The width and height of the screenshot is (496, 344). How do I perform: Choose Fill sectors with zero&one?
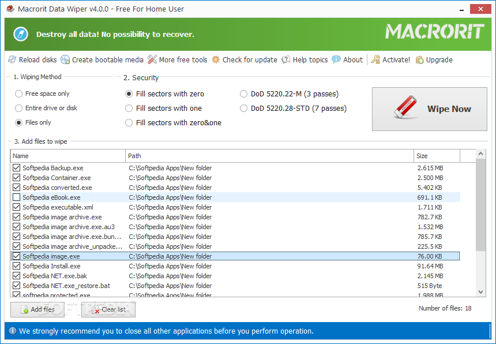(129, 123)
